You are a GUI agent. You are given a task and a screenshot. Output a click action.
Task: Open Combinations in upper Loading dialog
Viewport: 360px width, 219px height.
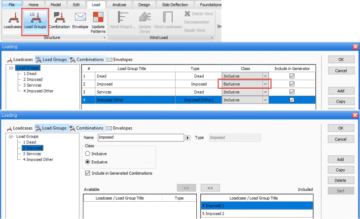87,60
